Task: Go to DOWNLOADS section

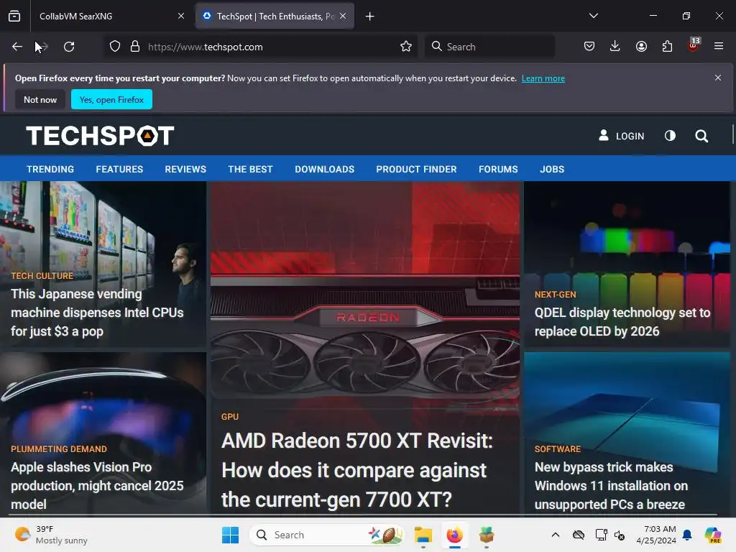Action: 324,169
